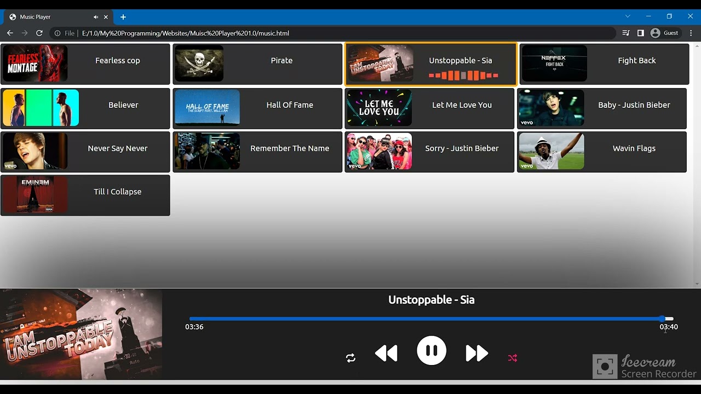The width and height of the screenshot is (701, 394).
Task: Play Wavin Flags track
Action: click(x=602, y=152)
